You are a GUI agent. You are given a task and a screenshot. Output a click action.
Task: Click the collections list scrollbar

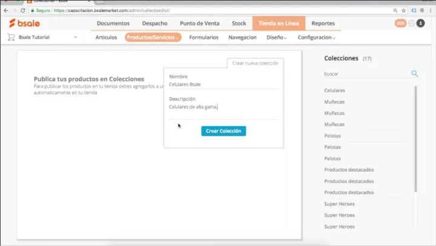point(415,139)
